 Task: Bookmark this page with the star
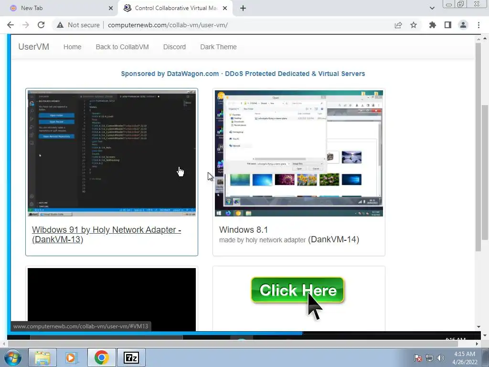[414, 25]
